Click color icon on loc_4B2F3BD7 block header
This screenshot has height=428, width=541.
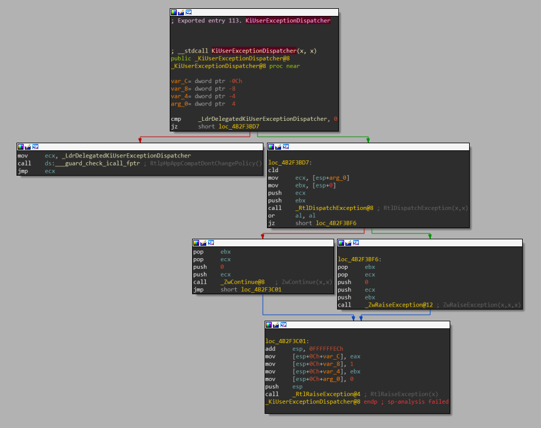pos(271,147)
